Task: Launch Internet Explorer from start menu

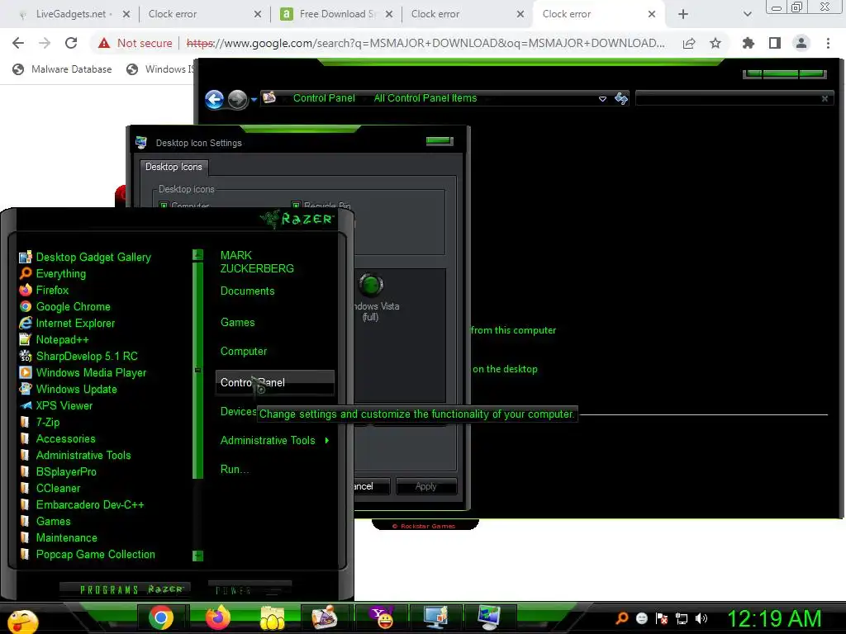Action: click(67, 324)
